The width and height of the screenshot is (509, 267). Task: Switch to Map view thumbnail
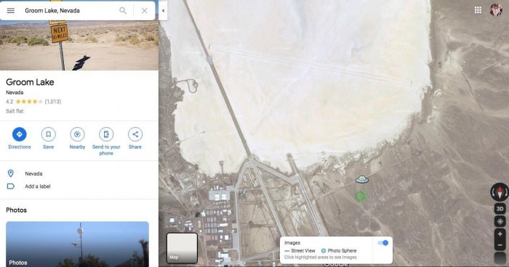(182, 247)
